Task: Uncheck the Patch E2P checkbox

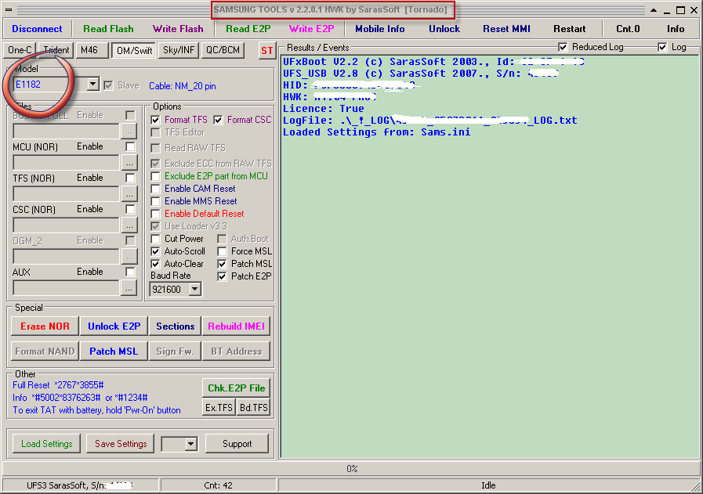Action: (222, 277)
